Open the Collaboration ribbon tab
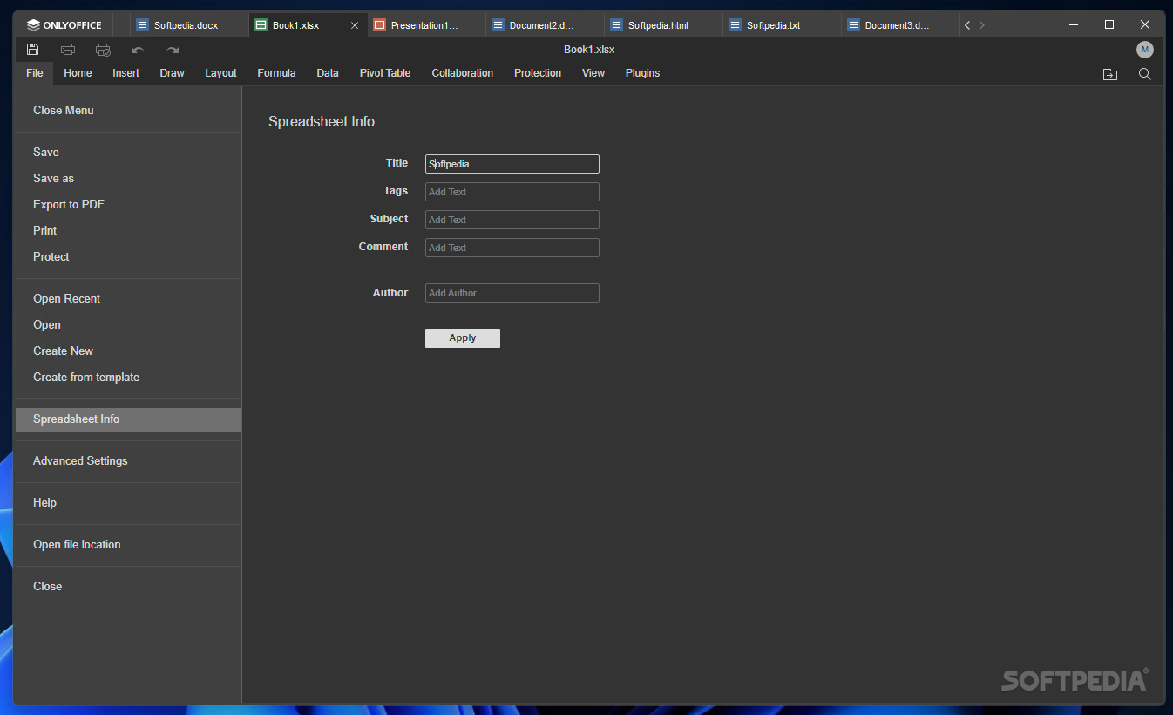The image size is (1173, 715). [463, 73]
